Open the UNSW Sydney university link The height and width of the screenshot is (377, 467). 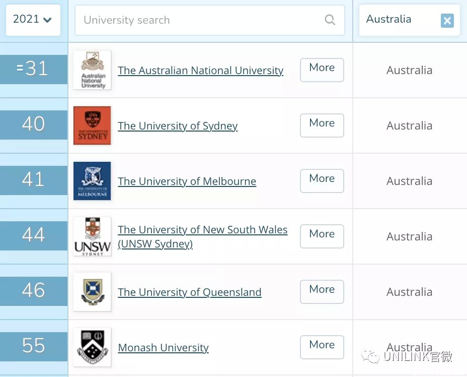point(202,237)
